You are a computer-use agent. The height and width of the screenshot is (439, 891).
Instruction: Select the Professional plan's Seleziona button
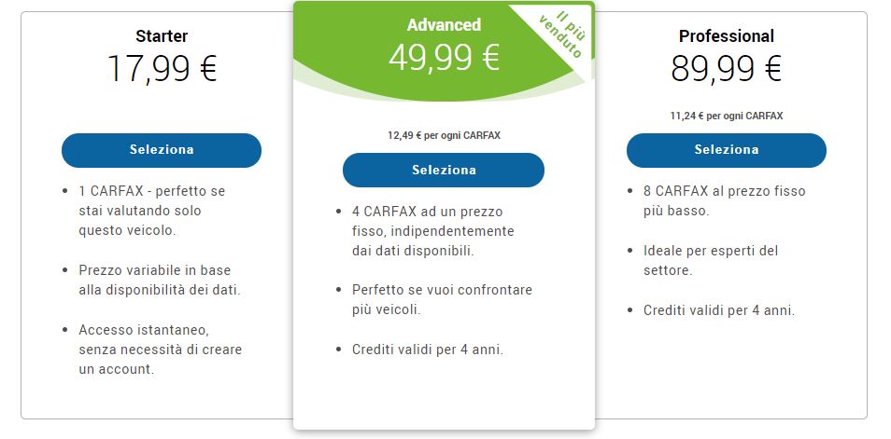click(727, 150)
